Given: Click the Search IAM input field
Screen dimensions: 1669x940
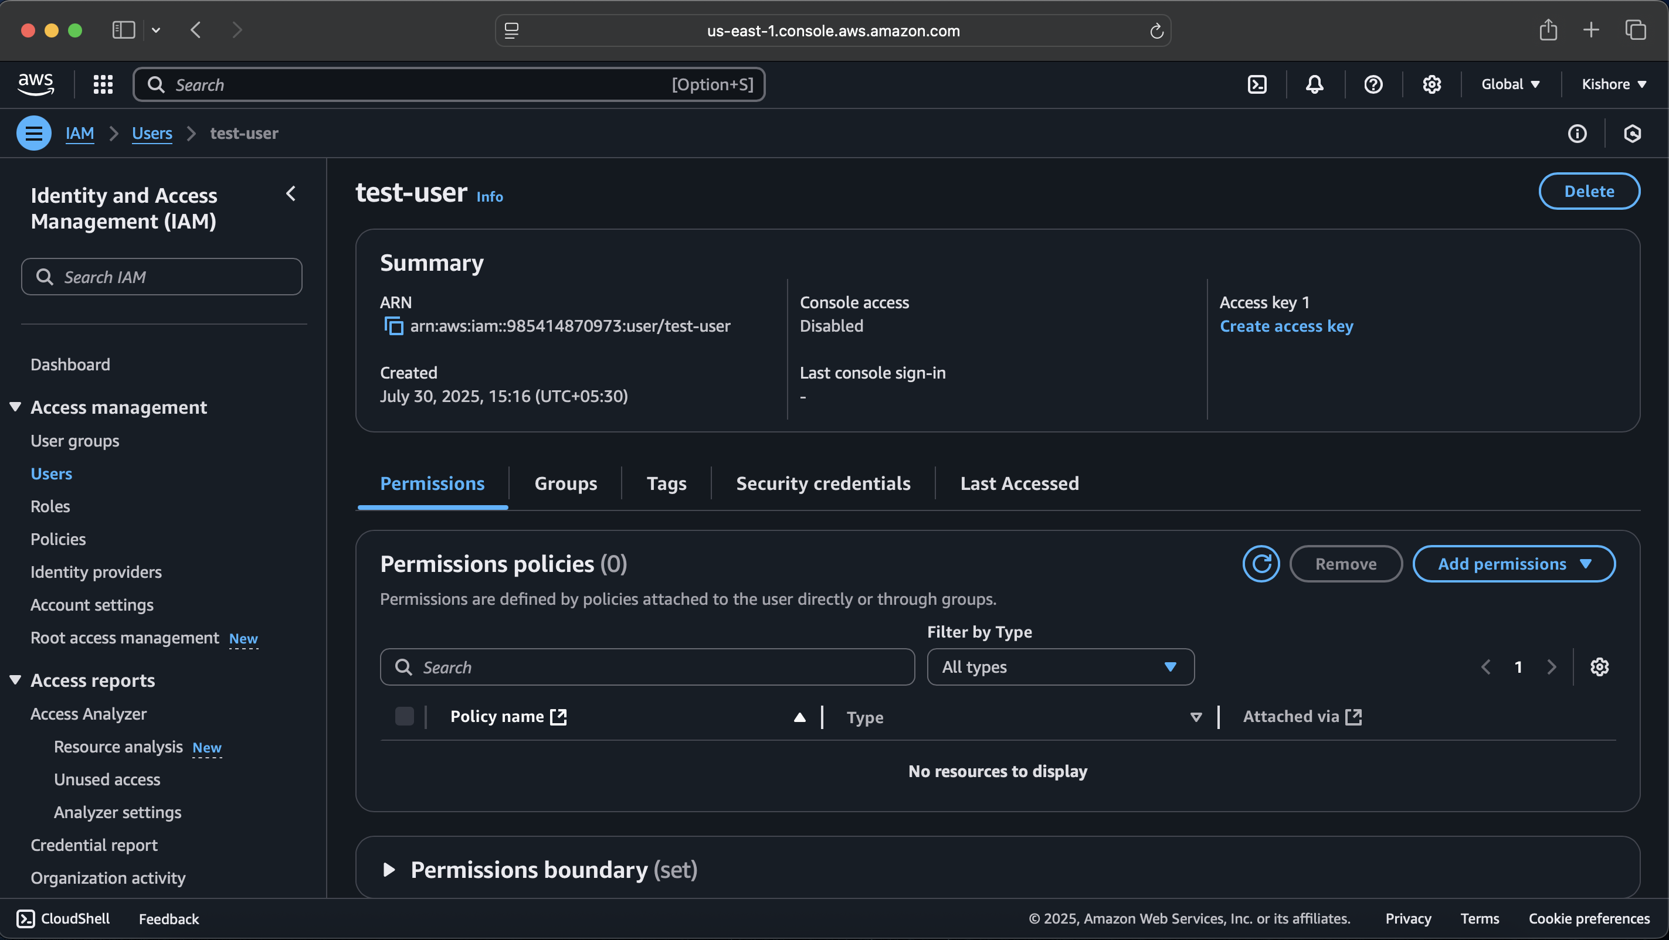Looking at the screenshot, I should tap(162, 277).
